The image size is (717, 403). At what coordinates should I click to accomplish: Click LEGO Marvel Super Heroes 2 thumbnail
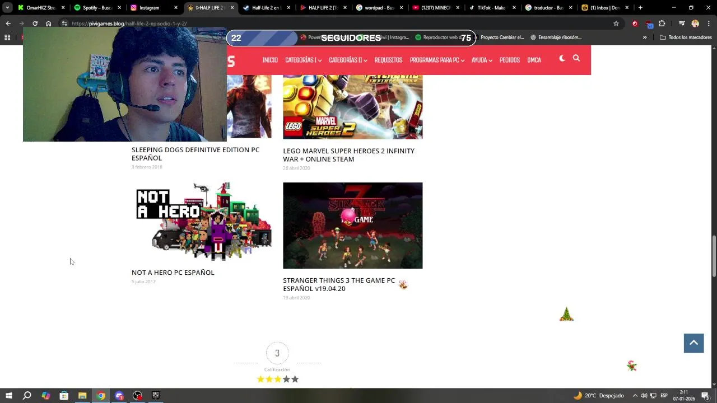353,106
